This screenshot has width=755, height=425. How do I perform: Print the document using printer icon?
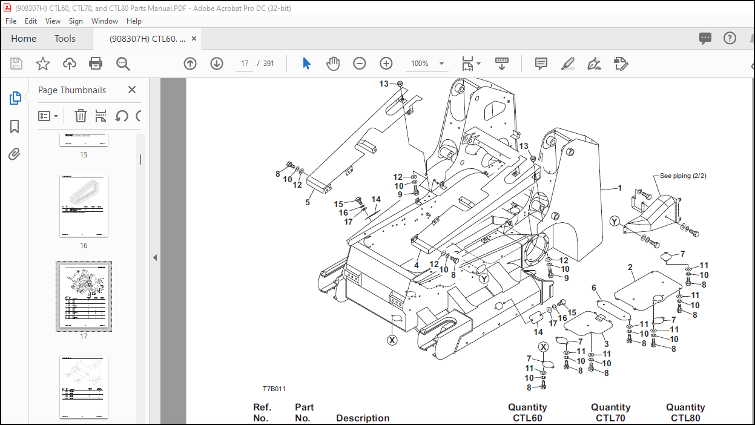(96, 64)
